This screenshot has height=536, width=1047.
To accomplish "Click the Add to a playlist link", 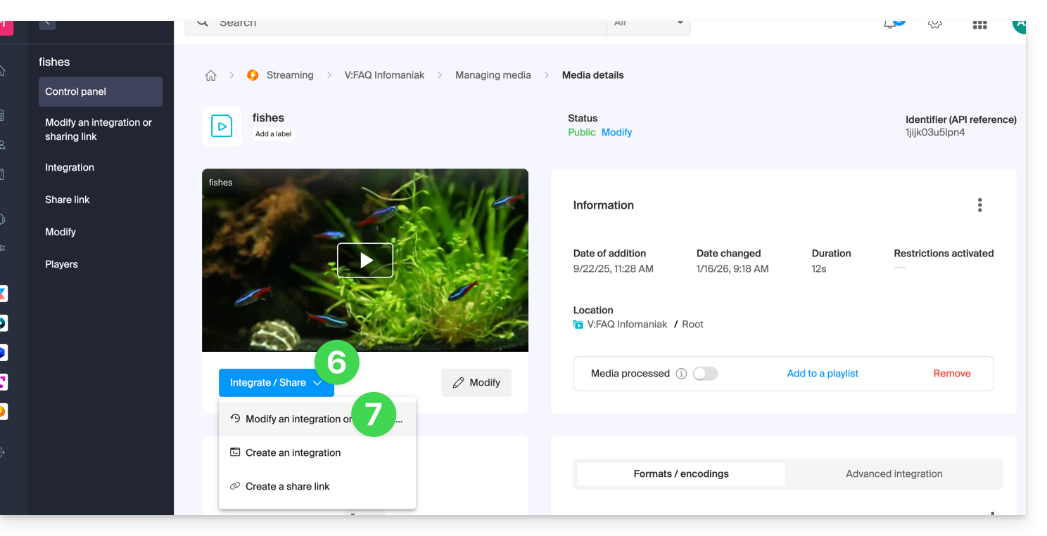I will tap(823, 374).
